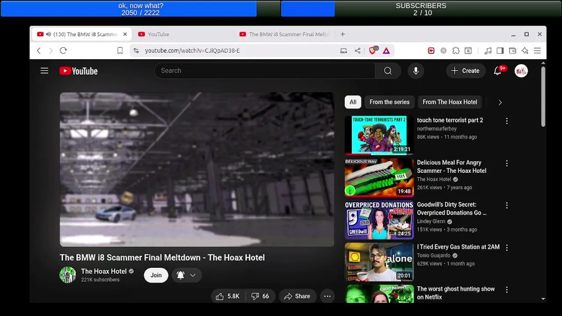Select the From The Hoax Hotel chip

[x=450, y=102]
